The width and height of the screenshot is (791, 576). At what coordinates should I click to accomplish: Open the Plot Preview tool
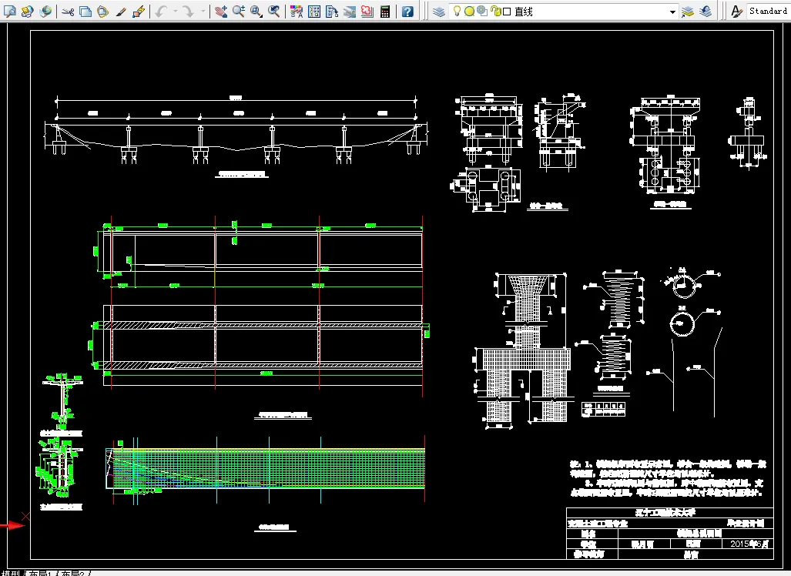pos(9,11)
